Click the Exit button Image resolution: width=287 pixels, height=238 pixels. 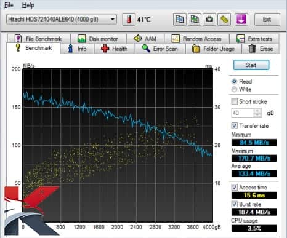tap(267, 20)
